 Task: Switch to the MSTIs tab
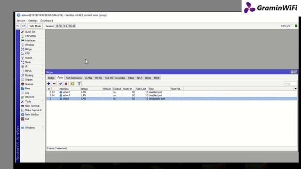(98, 78)
